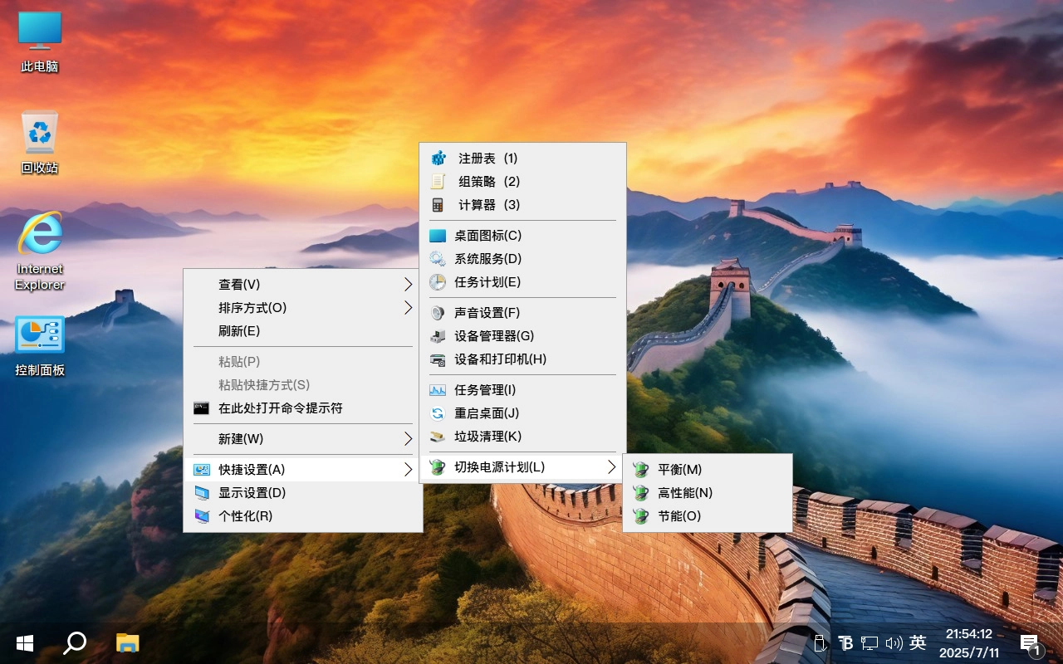Launch Internet Explorer from the desktop
This screenshot has height=664, width=1063.
pyautogui.click(x=39, y=241)
